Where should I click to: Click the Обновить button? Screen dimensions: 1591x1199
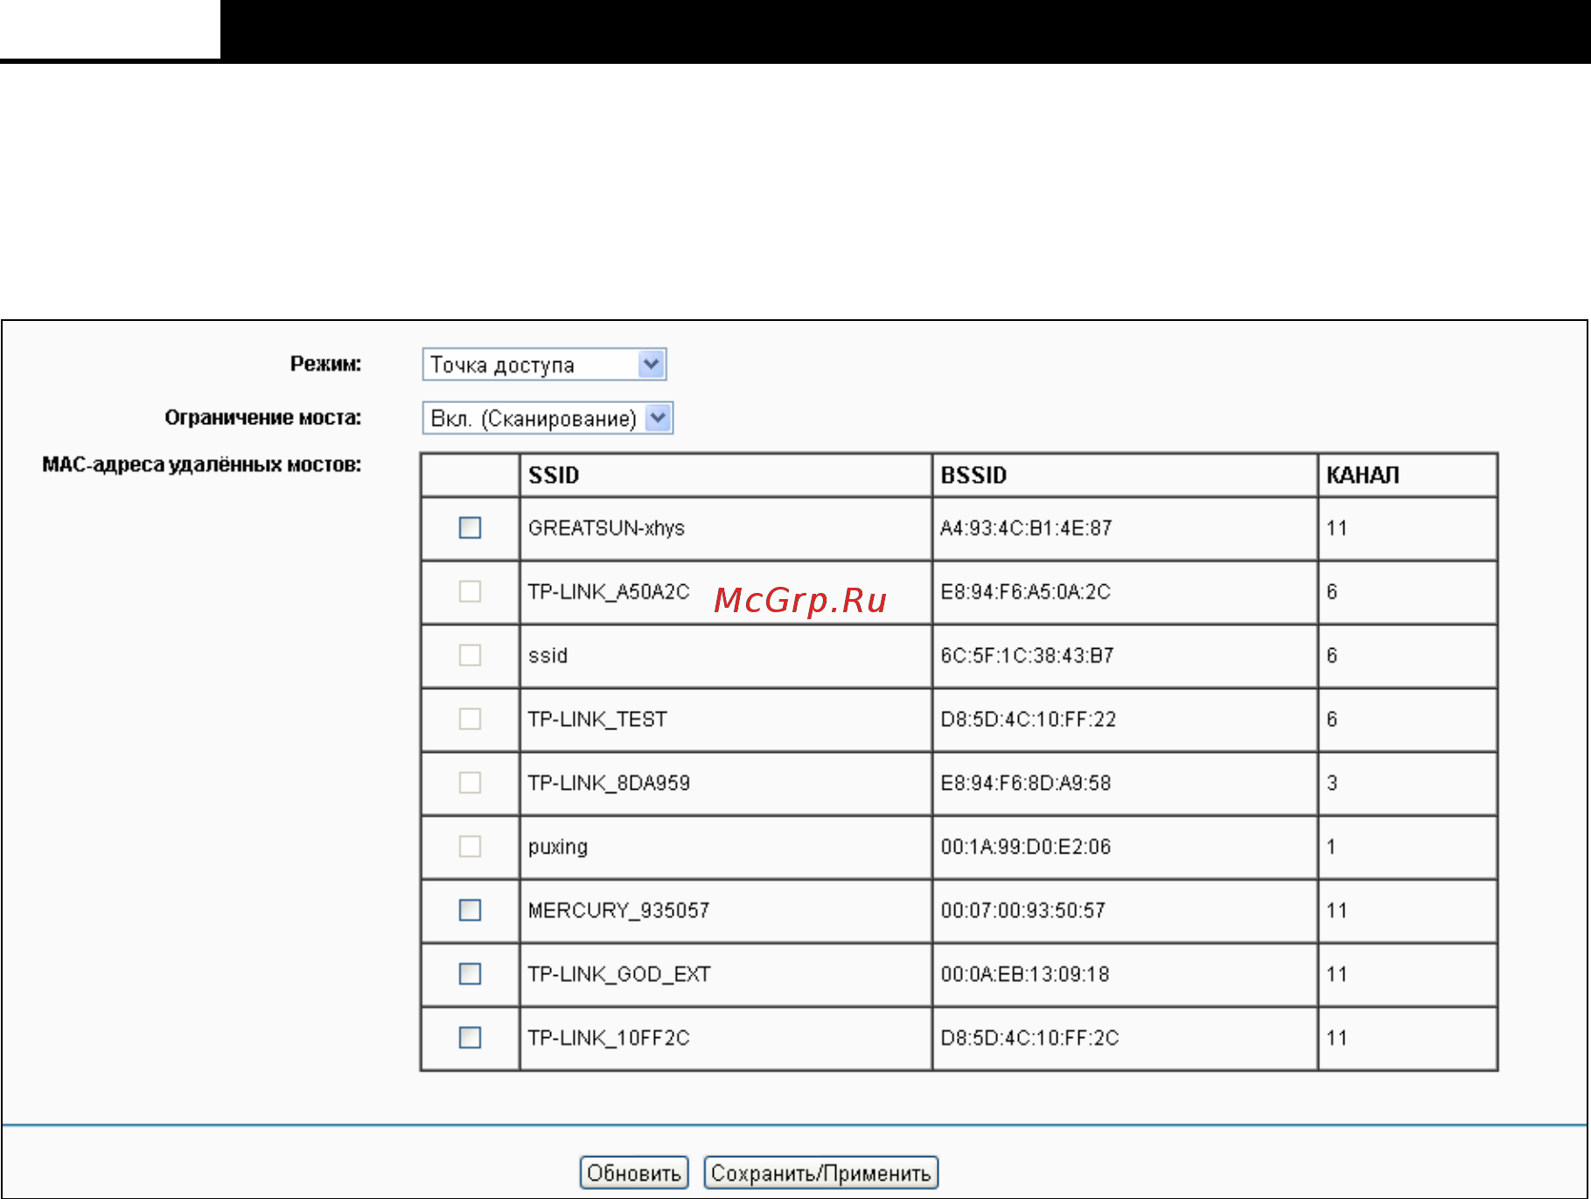pyautogui.click(x=634, y=1173)
